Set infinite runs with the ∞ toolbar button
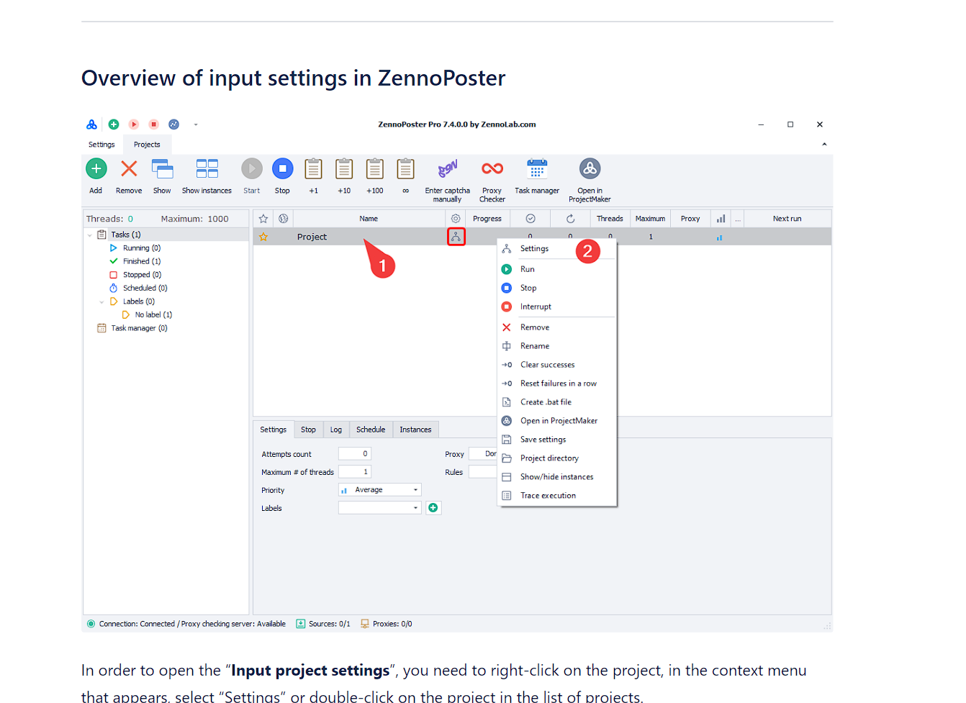Viewport: 966px width, 703px height. tap(406, 176)
